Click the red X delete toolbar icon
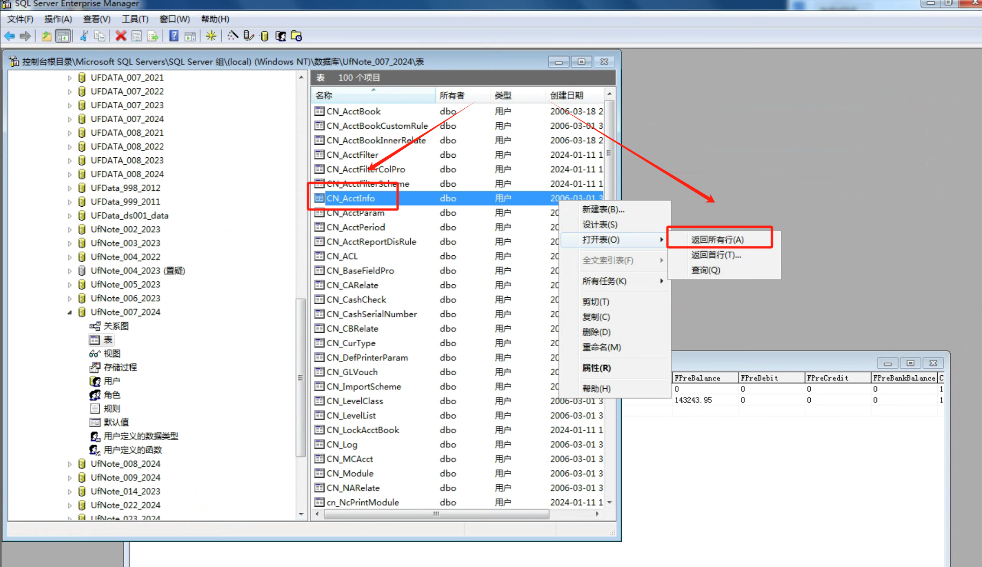The height and width of the screenshot is (567, 982). 121,36
